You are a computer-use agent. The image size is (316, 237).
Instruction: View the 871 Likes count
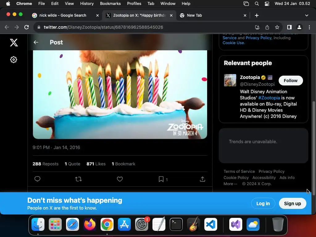click(96, 164)
